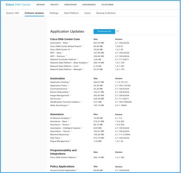Open info icon for Rogue Management

(70, 141)
